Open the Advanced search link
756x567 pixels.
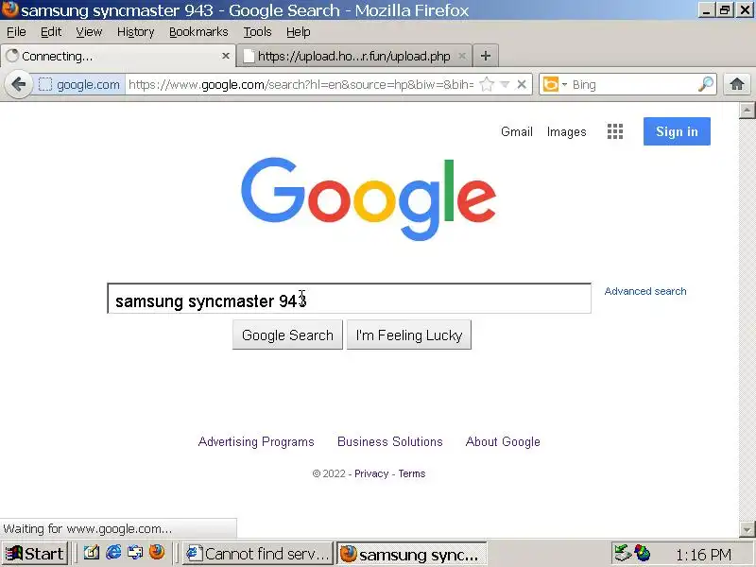click(x=645, y=291)
